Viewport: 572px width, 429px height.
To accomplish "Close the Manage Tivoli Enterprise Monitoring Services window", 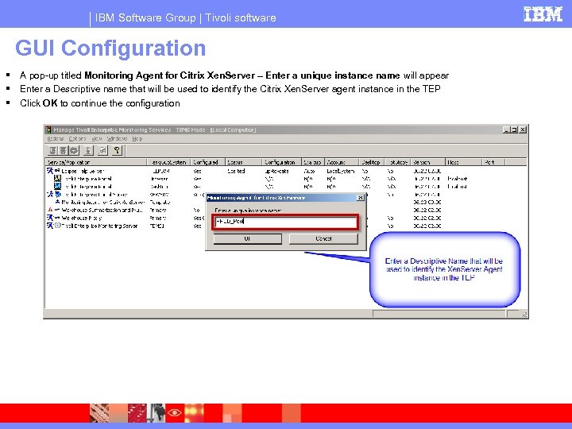I will coord(523,129).
